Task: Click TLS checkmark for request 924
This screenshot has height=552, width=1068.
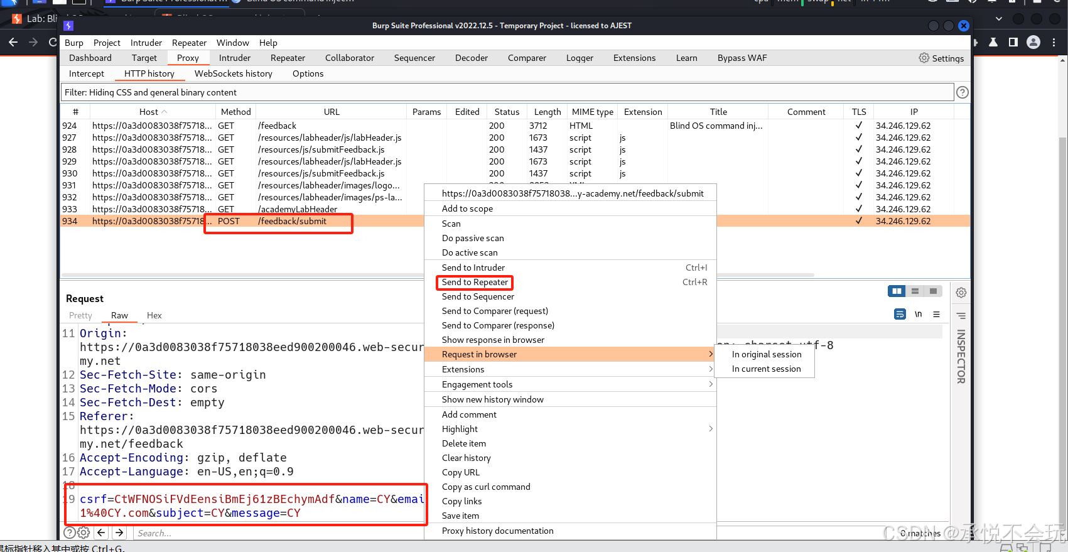Action: coord(858,126)
